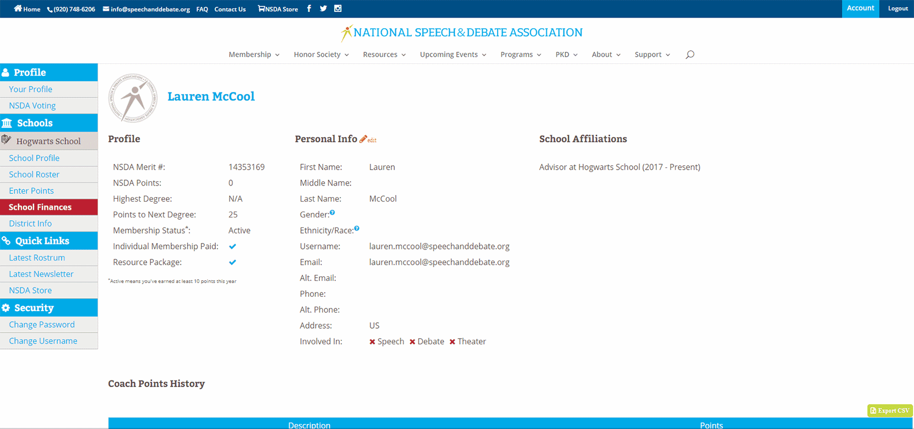The width and height of the screenshot is (914, 429).
Task: Select School Finances in sidebar
Action: click(40, 207)
